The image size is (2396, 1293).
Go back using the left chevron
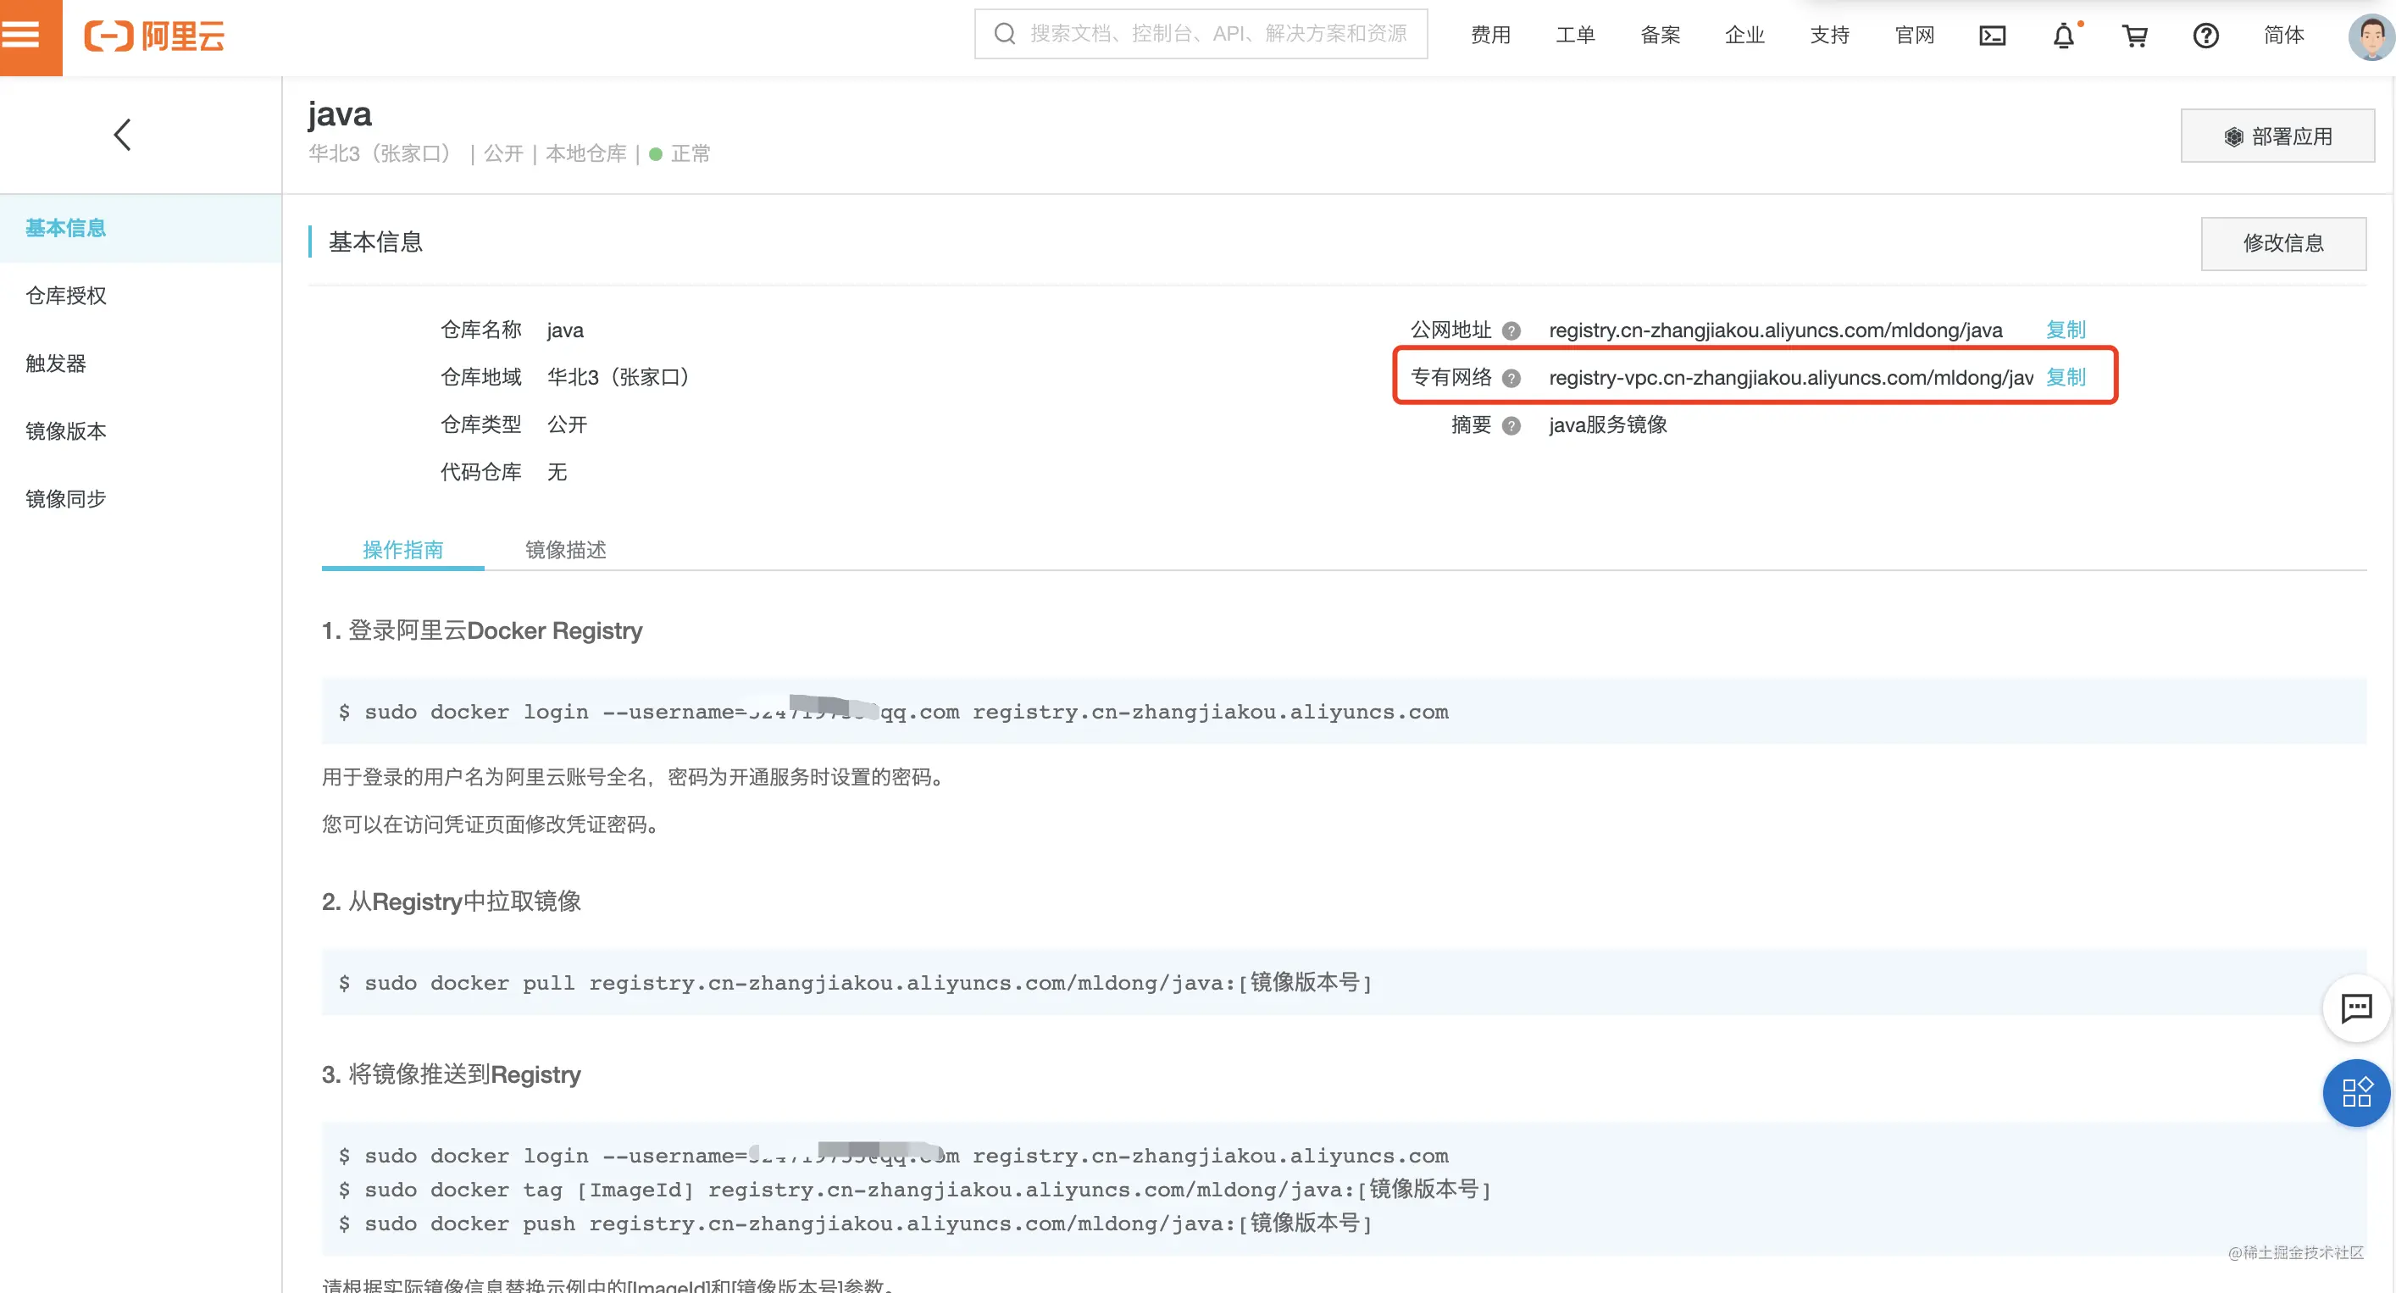(122, 135)
